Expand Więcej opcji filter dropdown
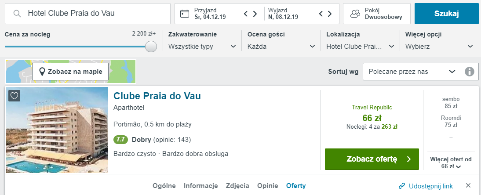This screenshot has height=195, width=481. click(x=440, y=46)
